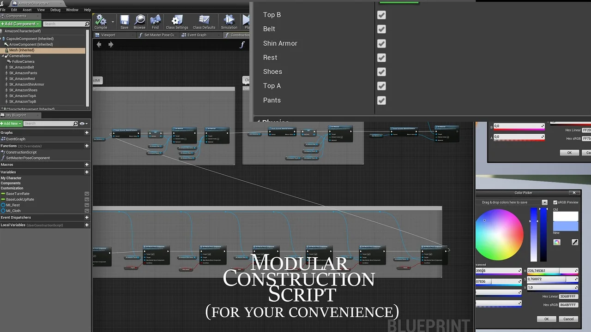Screen dimensions: 591x332
Task: Expand the Macros section with plus
Action: (86, 165)
